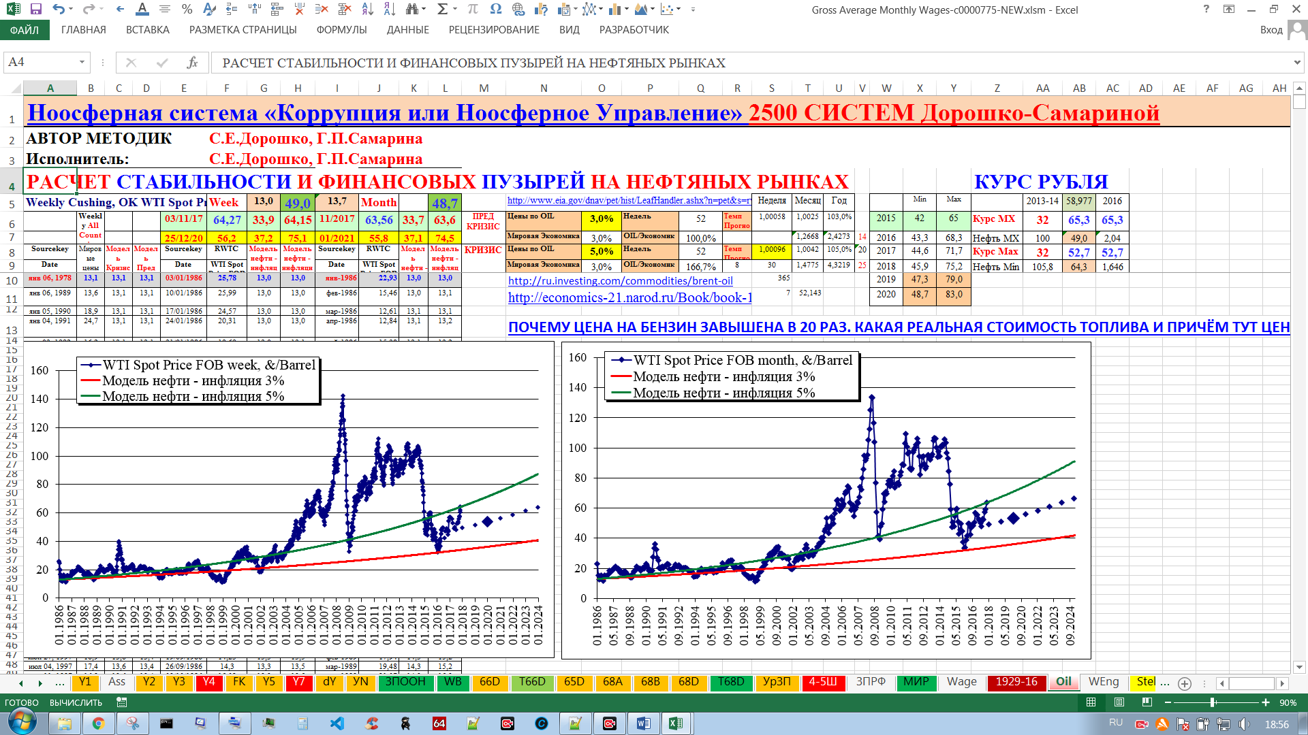Switch to Page Break Preview view
This screenshot has width=1308, height=735.
click(1147, 702)
